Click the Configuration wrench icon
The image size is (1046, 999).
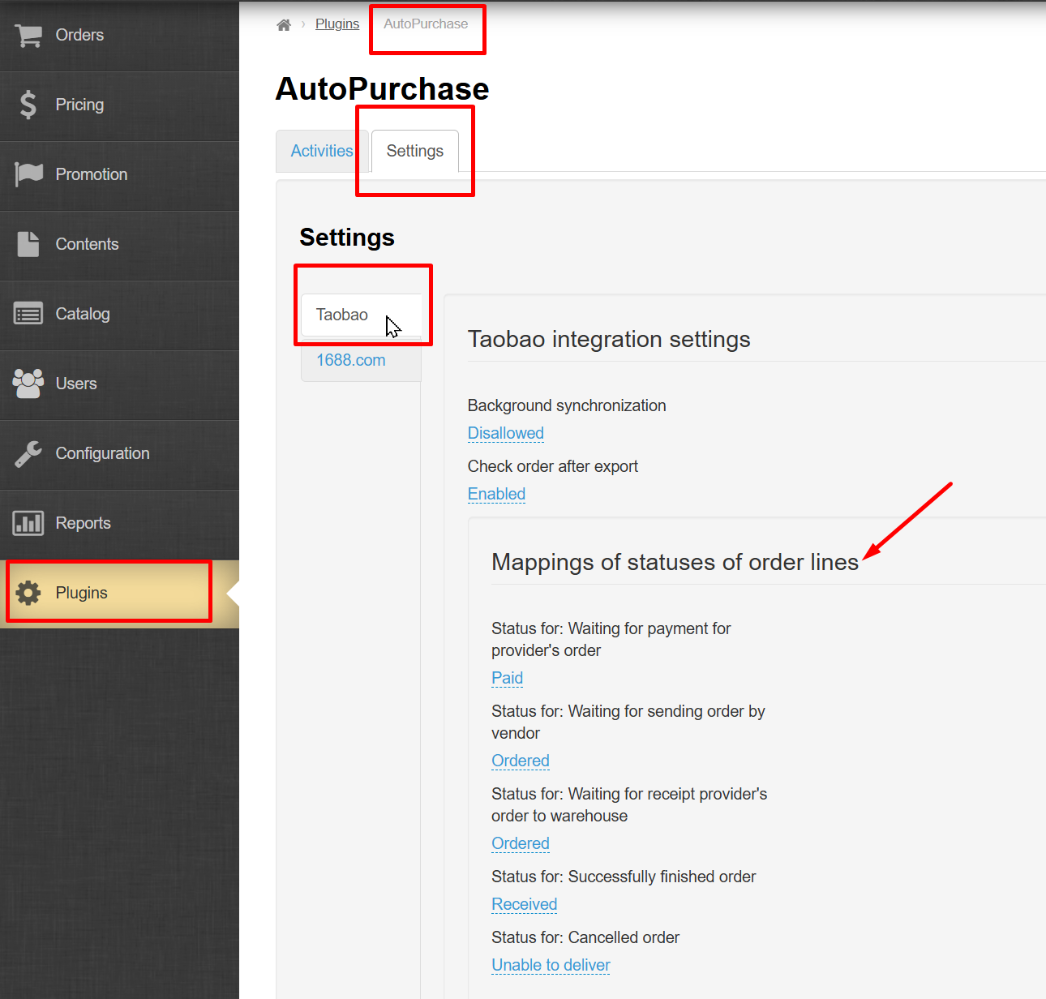[28, 453]
